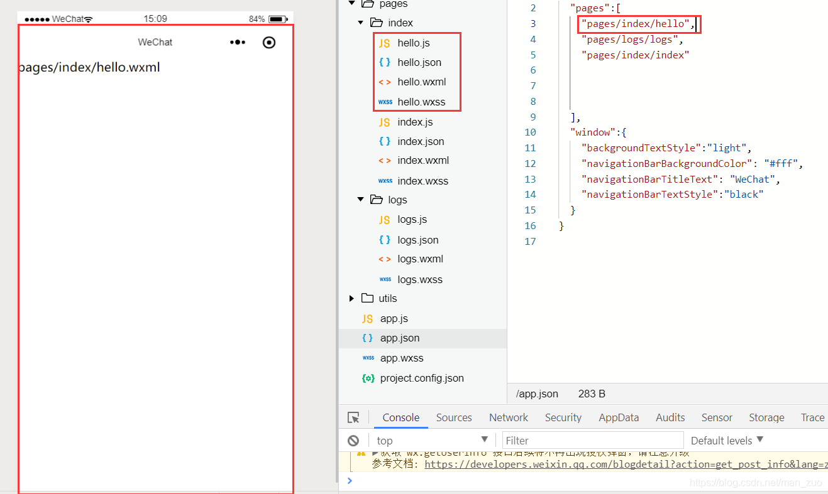Screen dimensions: 828x494
Task: Expand the console warning message arrow
Action: click(x=375, y=453)
